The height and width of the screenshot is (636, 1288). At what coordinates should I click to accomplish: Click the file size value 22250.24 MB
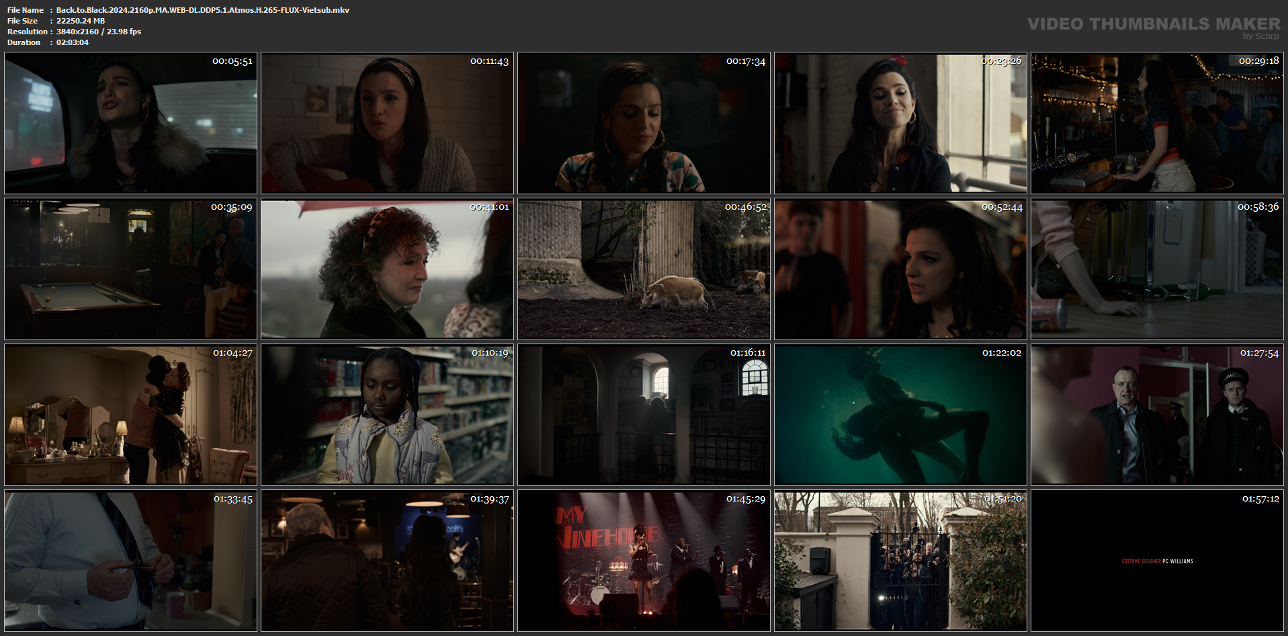pos(81,21)
